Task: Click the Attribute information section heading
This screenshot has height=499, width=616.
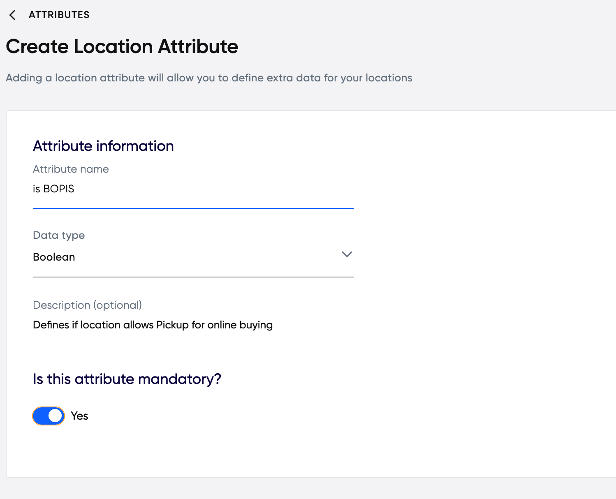Action: [x=103, y=146]
